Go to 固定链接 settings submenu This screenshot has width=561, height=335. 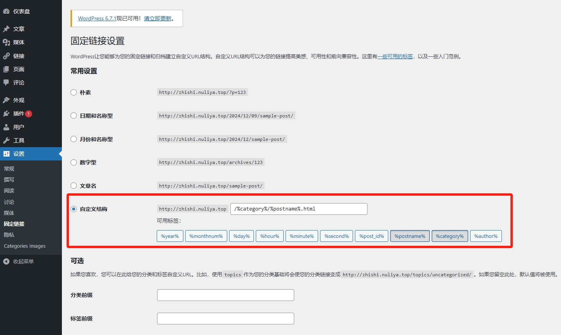(14, 224)
